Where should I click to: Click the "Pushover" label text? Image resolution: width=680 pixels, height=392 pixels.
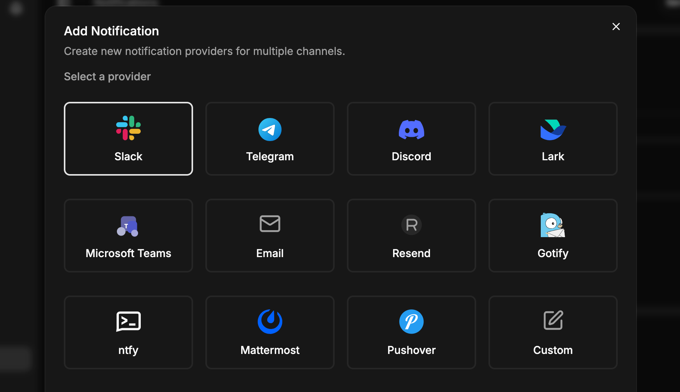[412, 350]
